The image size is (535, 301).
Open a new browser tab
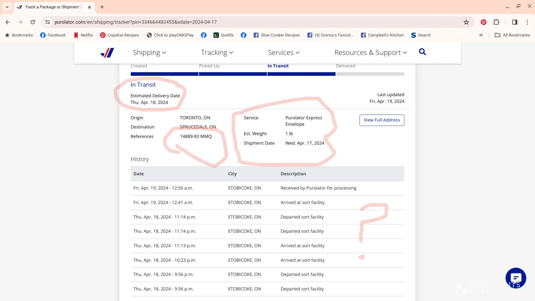102,7
